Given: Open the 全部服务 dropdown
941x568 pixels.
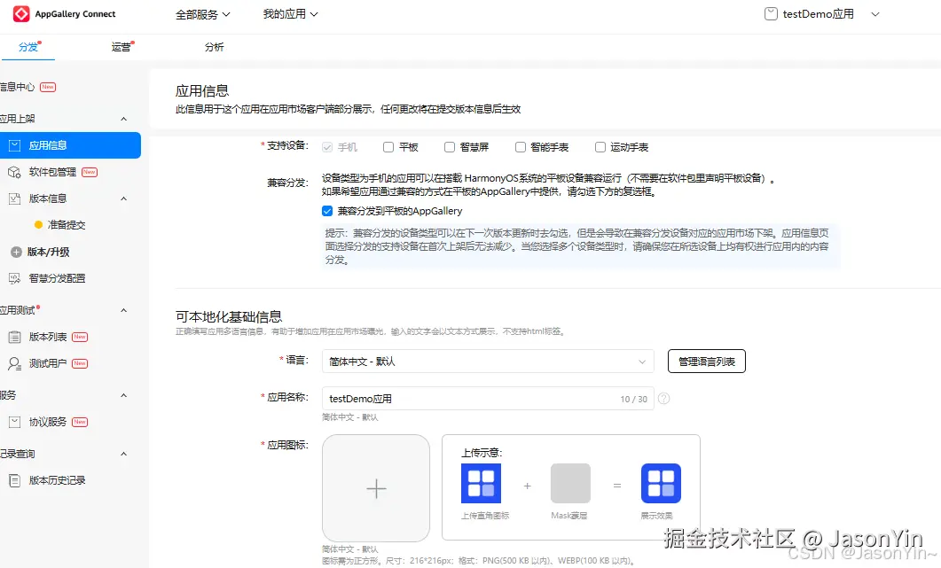Looking at the screenshot, I should [202, 13].
